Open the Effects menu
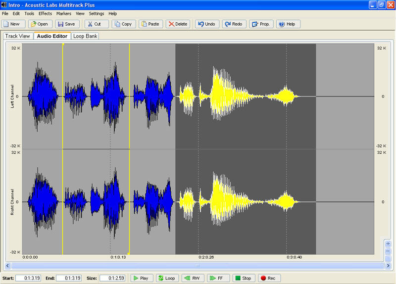 coord(45,14)
